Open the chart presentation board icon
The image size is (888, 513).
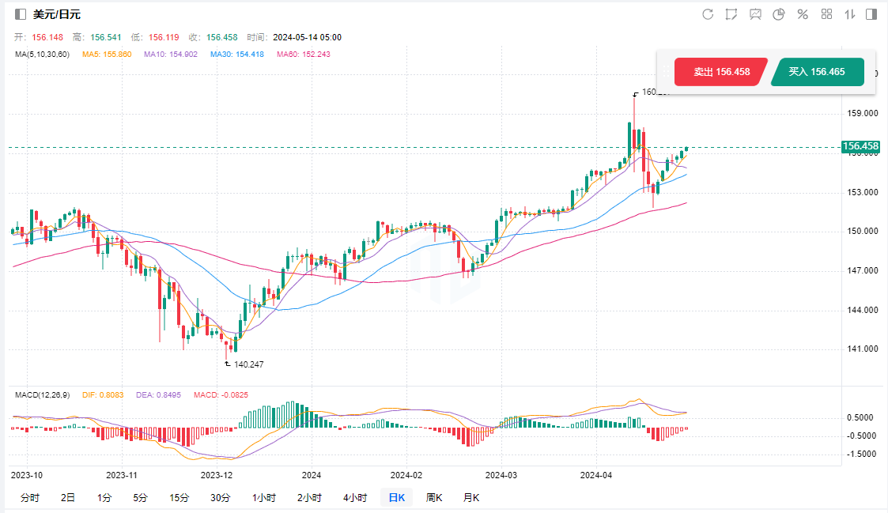755,14
